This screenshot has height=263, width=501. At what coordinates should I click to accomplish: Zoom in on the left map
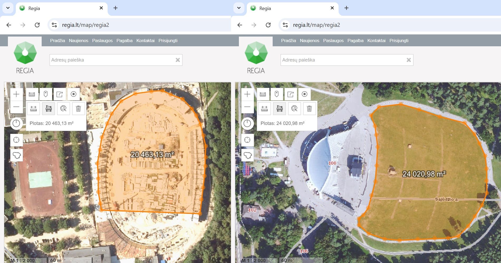click(16, 94)
